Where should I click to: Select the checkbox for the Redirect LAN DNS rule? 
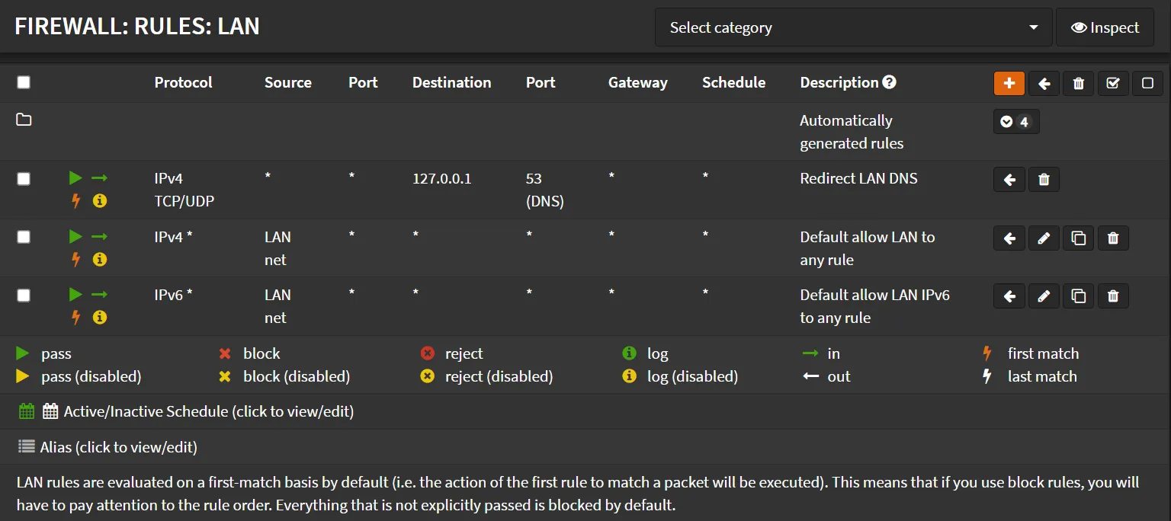coord(24,178)
